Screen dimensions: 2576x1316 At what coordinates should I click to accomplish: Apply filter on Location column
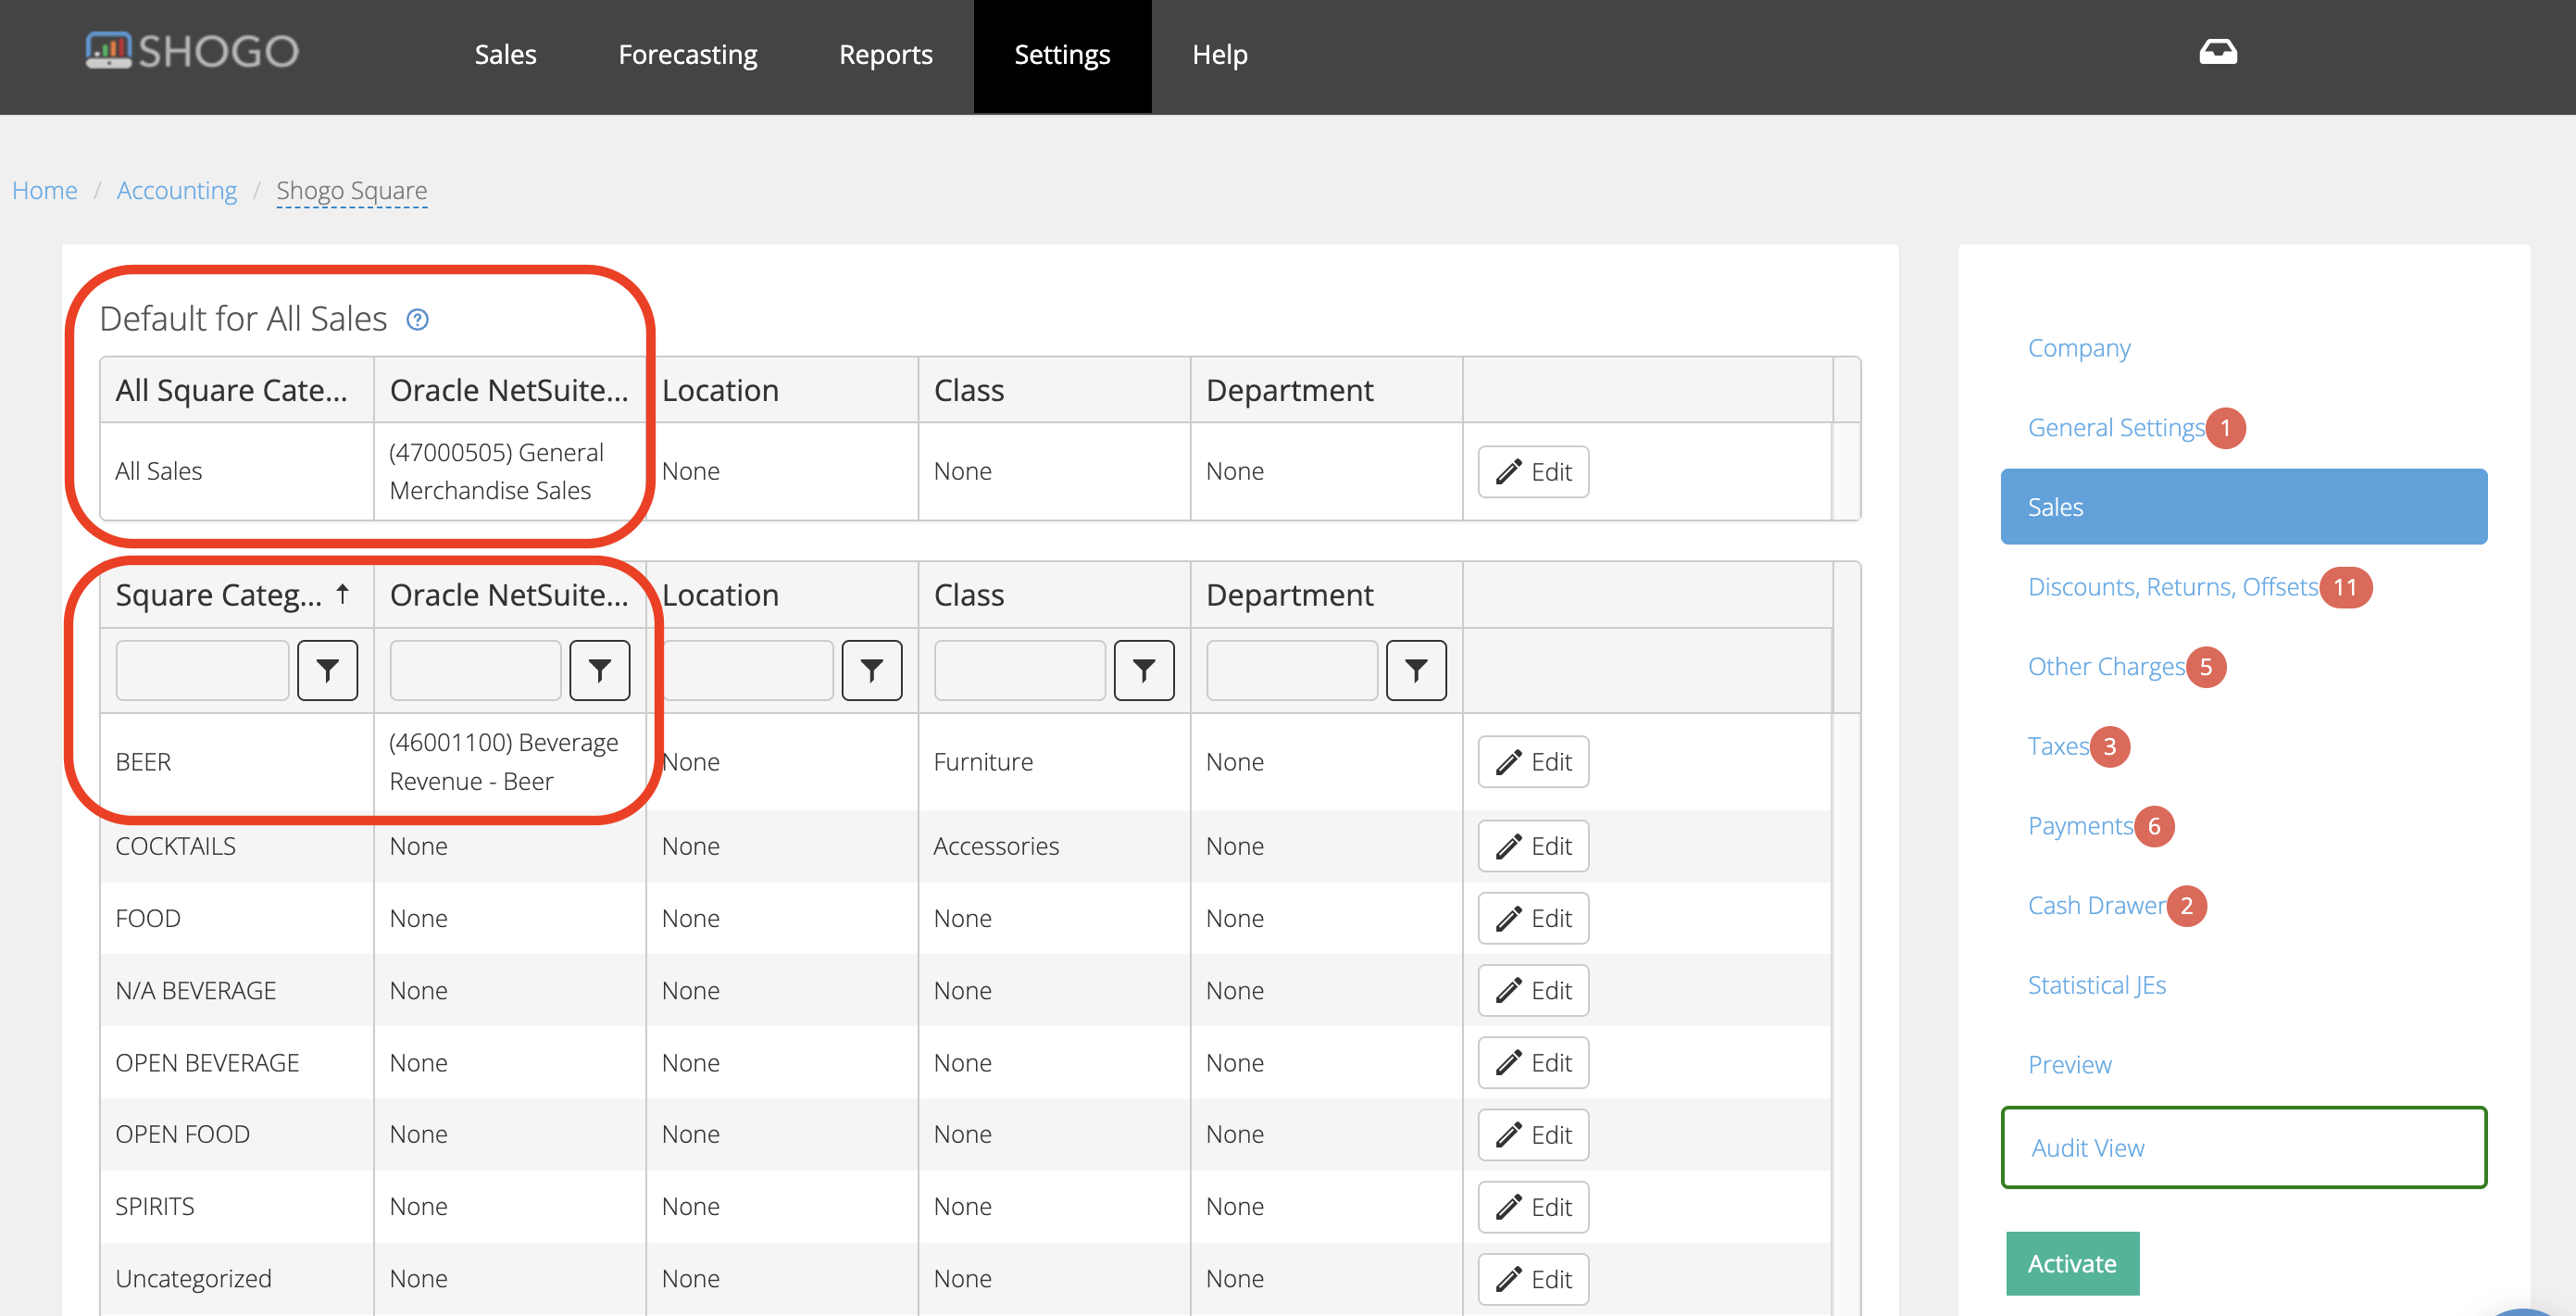point(872,670)
